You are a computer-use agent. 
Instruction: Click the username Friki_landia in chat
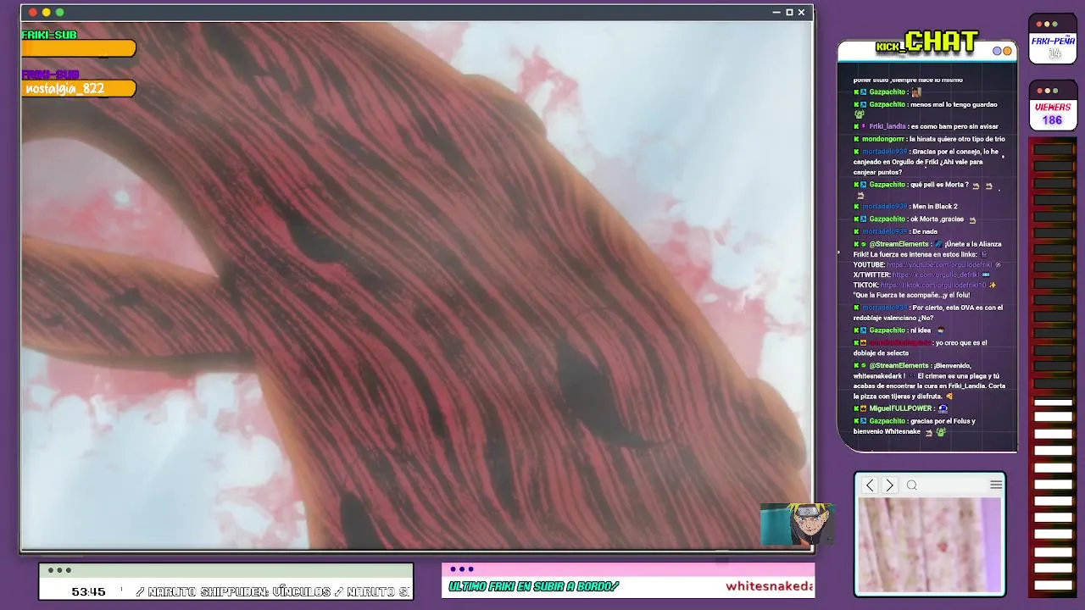(x=887, y=126)
